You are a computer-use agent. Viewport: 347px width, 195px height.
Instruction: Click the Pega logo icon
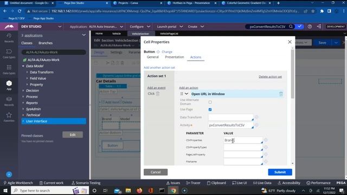[9, 27]
